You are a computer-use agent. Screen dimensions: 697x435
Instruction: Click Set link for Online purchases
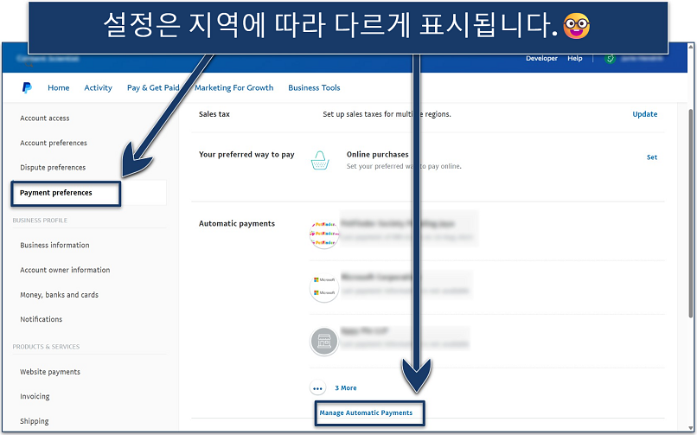click(x=651, y=157)
